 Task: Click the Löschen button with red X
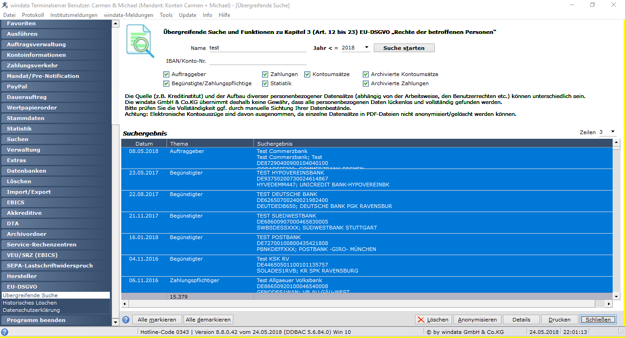[x=434, y=320]
